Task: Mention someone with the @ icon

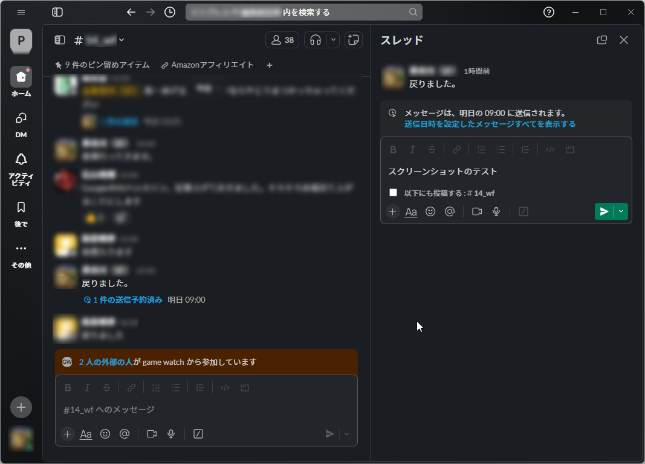Action: 450,212
